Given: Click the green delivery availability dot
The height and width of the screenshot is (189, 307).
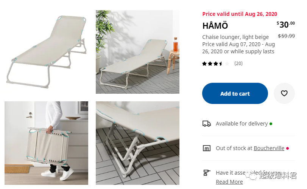Looking at the screenshot, I should coord(271,124).
